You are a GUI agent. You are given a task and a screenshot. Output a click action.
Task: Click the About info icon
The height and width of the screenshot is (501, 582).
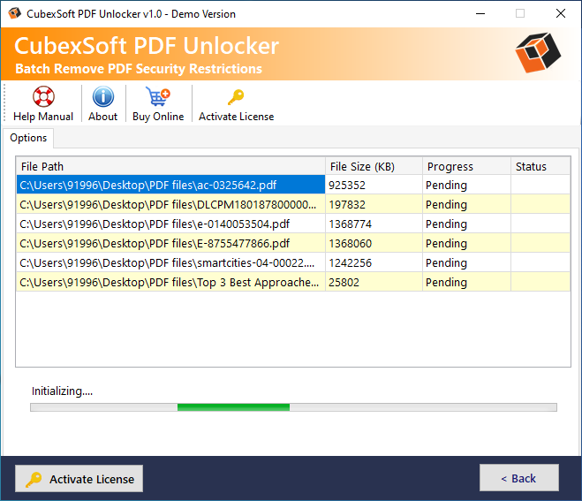(x=103, y=97)
